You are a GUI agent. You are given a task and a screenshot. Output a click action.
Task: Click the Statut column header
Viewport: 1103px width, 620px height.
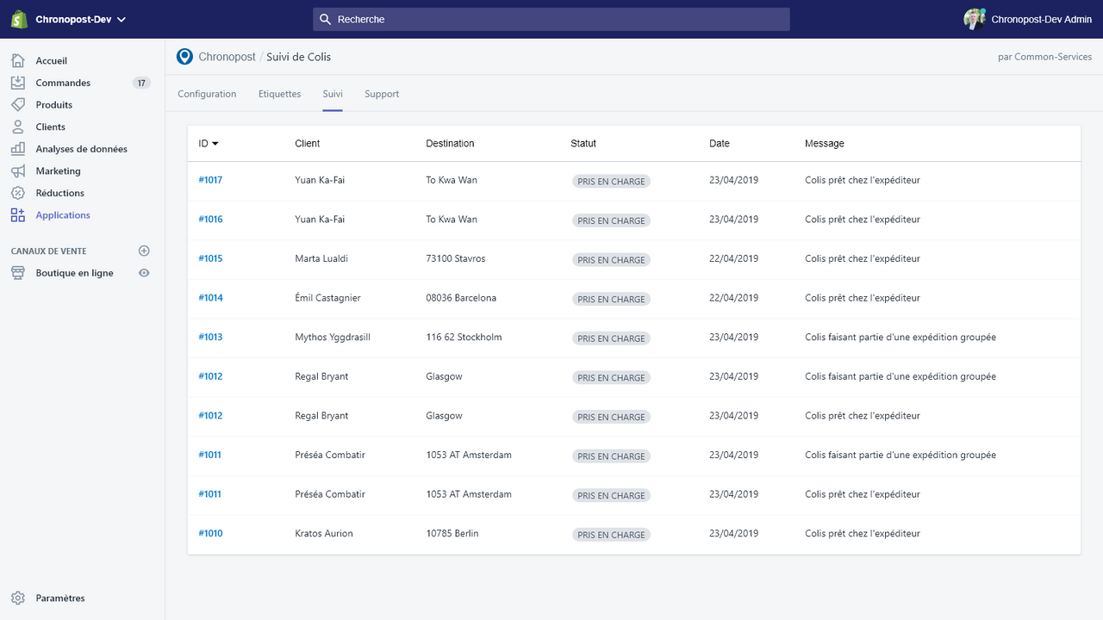pos(583,144)
